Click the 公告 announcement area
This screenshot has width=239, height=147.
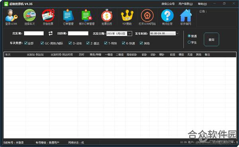pos(216,18)
